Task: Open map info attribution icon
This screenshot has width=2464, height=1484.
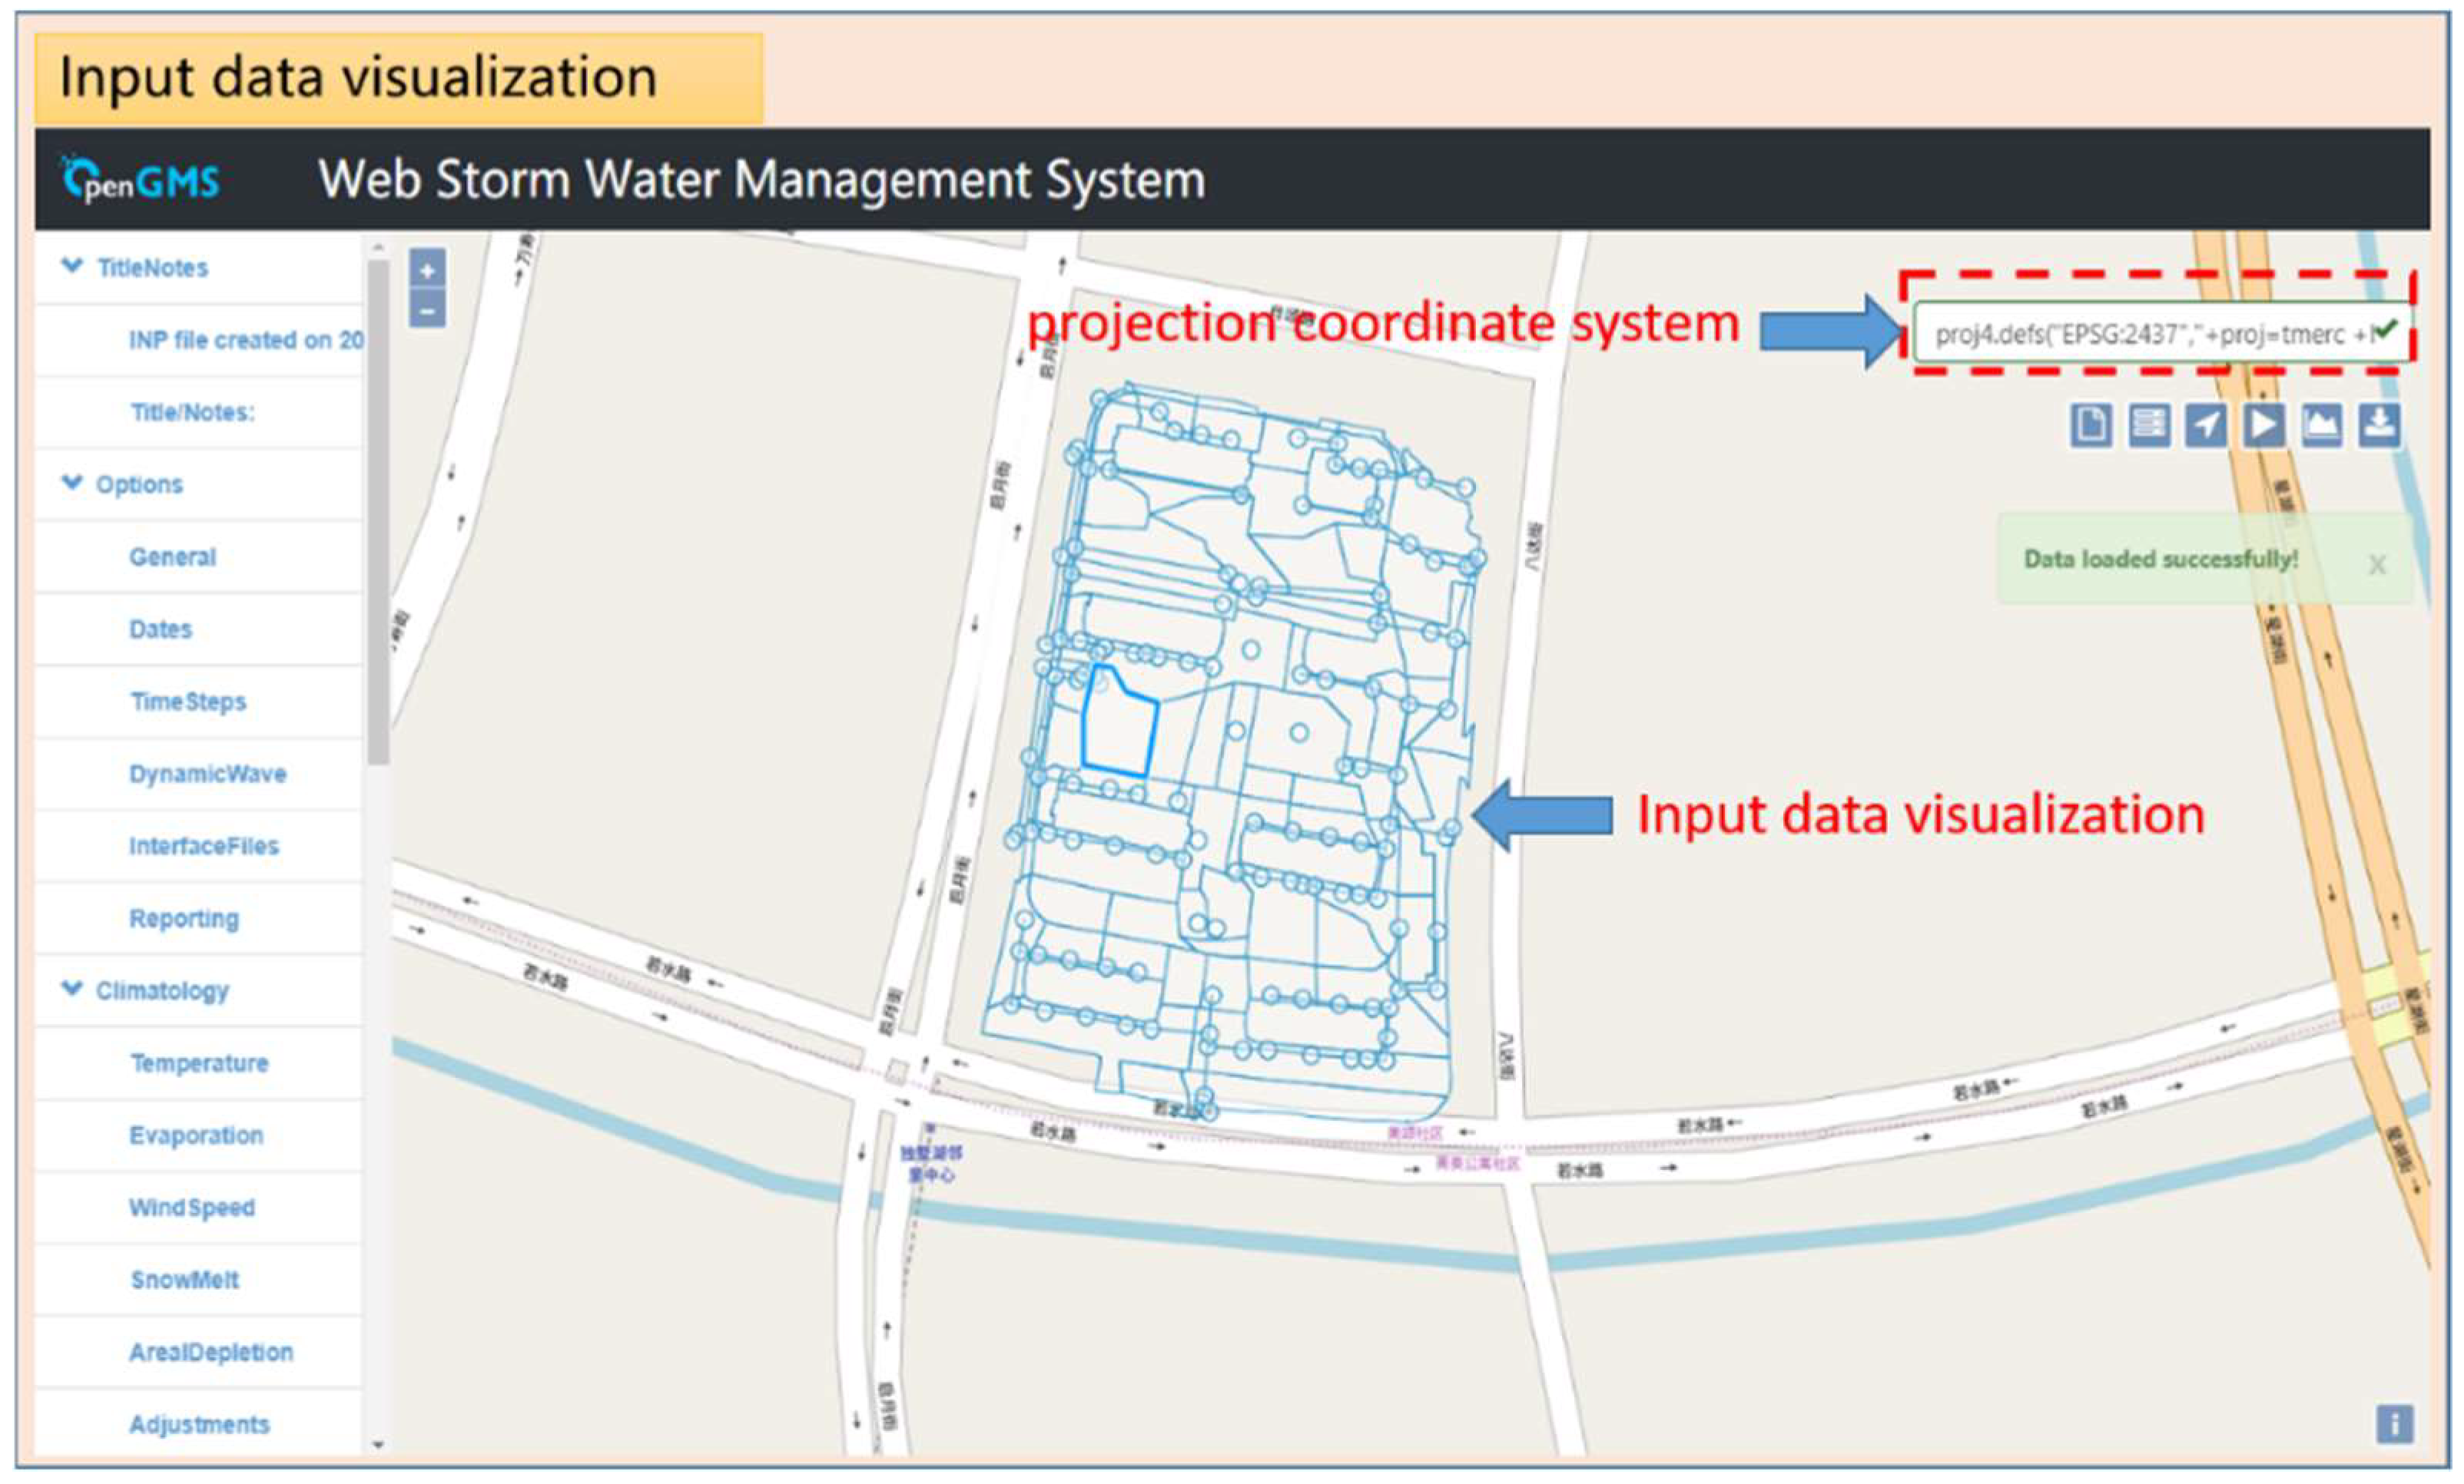Action: (x=2394, y=1424)
